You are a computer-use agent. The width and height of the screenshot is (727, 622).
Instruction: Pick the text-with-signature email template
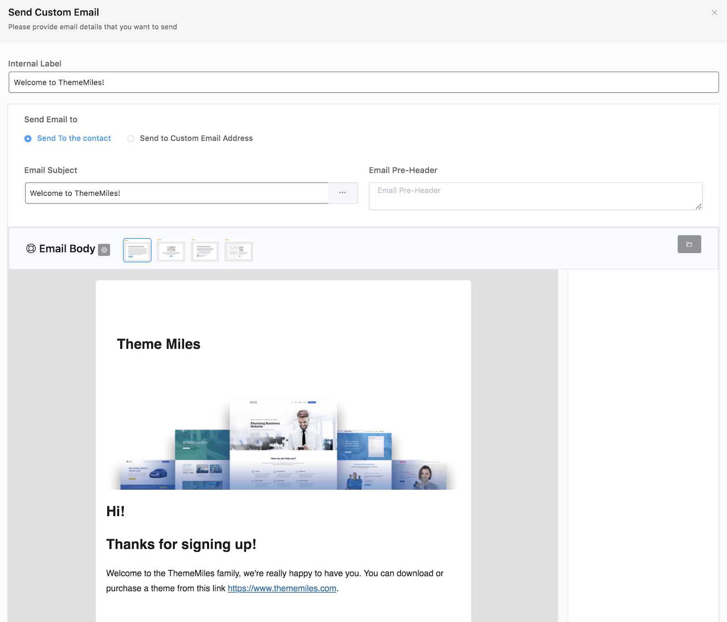click(205, 250)
